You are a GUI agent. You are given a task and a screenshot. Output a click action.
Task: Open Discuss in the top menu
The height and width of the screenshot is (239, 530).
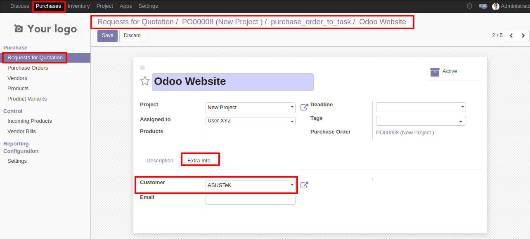point(20,6)
